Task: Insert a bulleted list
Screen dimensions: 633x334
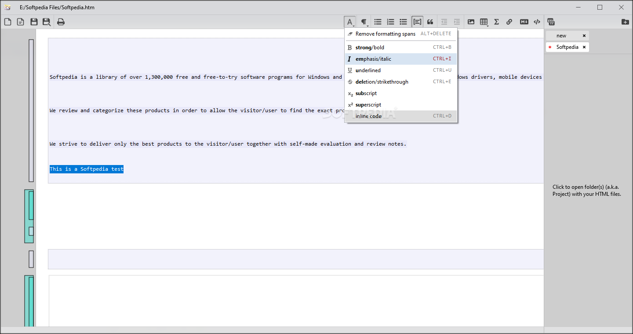Action: [x=378, y=22]
